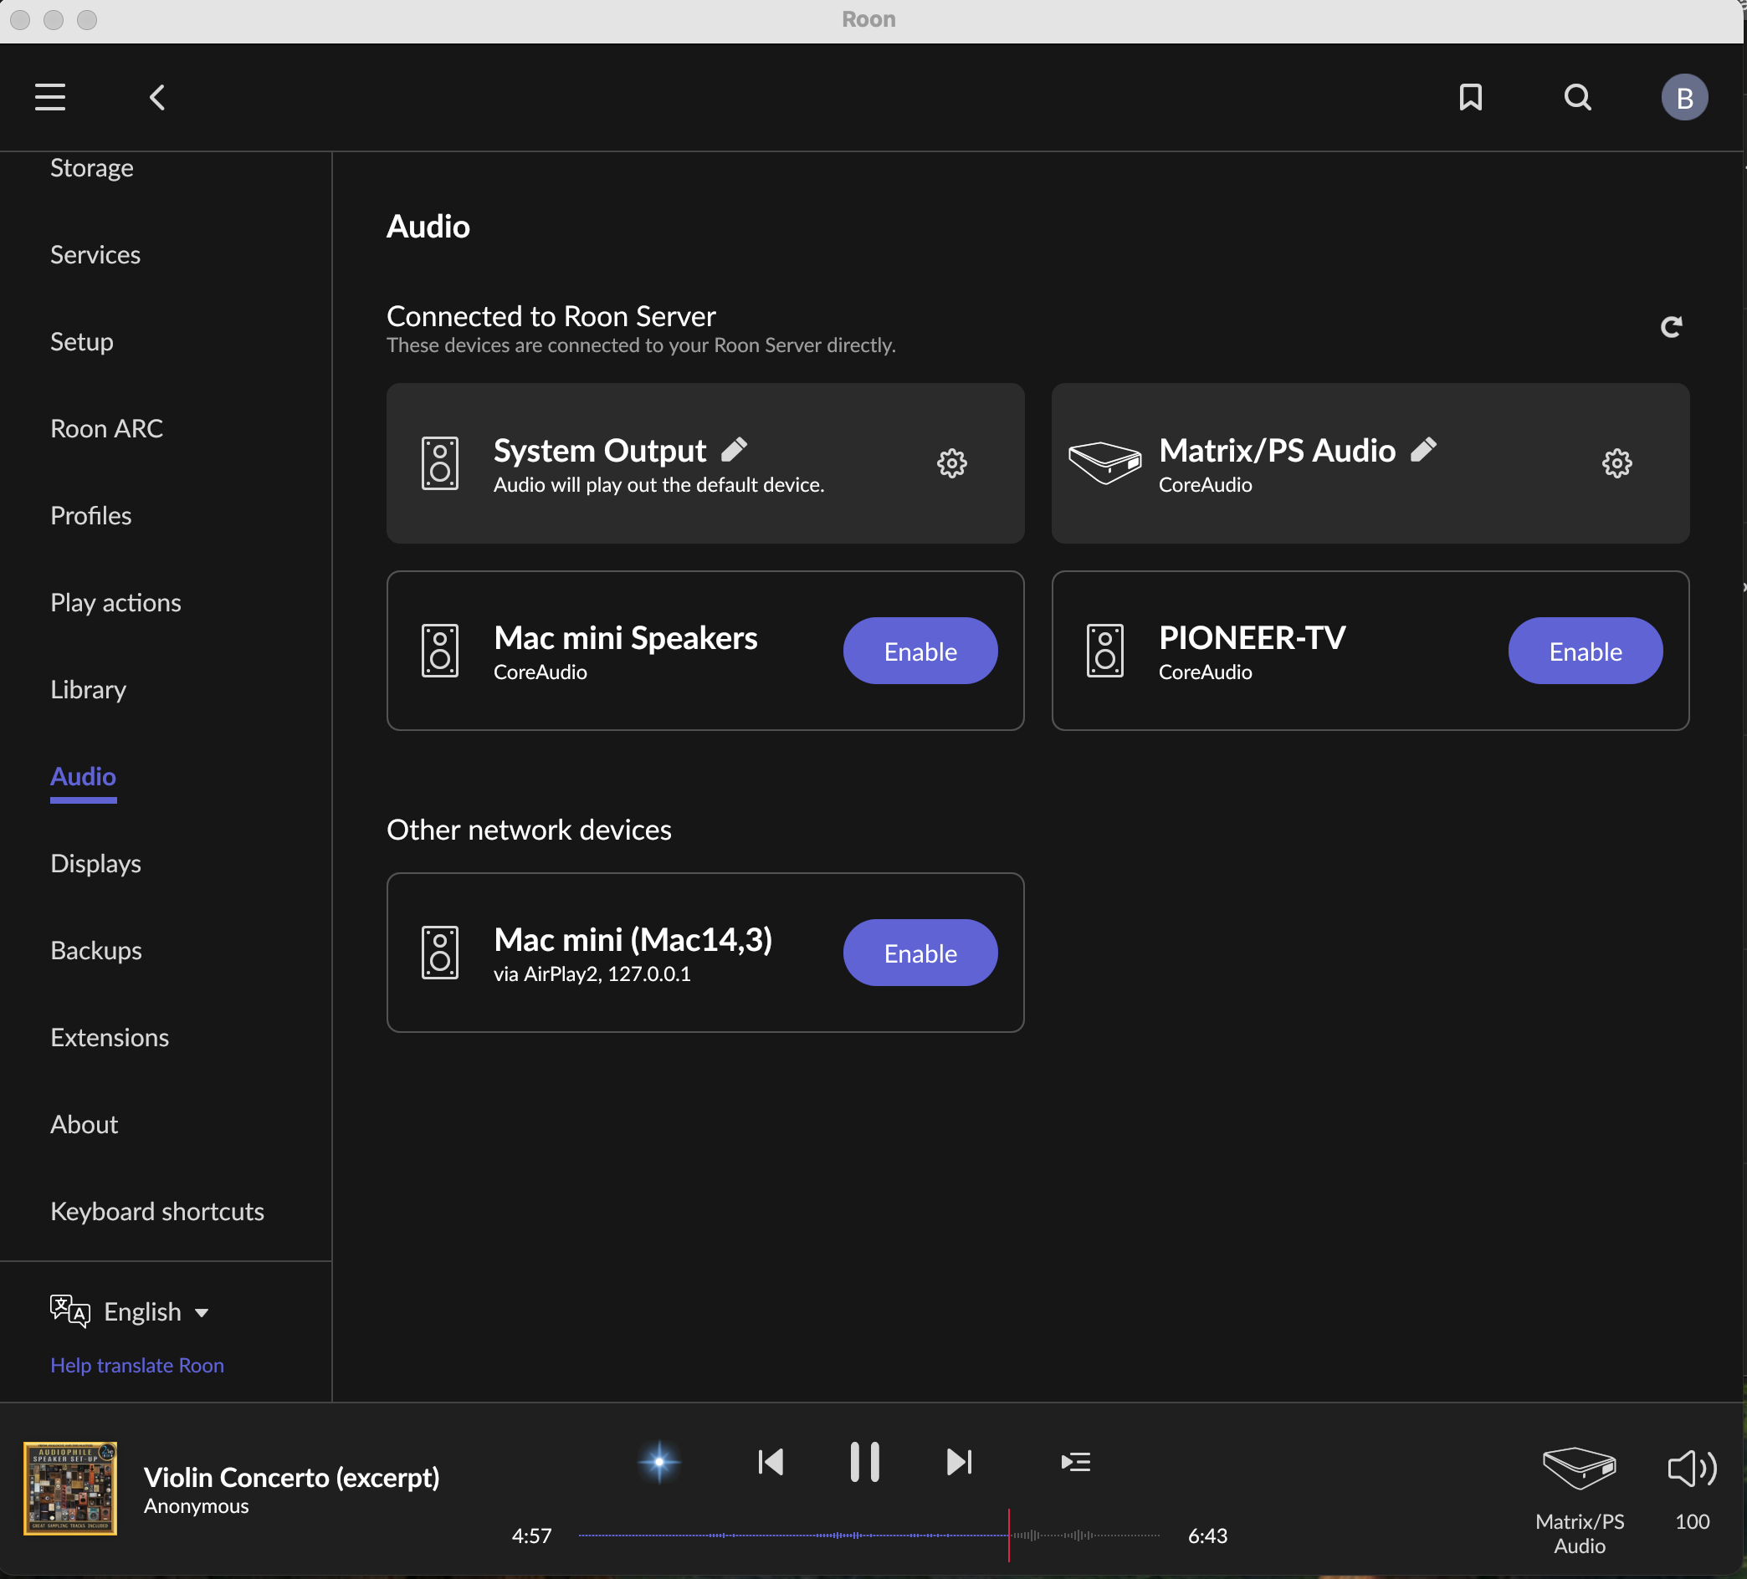1747x1579 pixels.
Task: Enable the PIONEER-TV device
Action: [1585, 651]
